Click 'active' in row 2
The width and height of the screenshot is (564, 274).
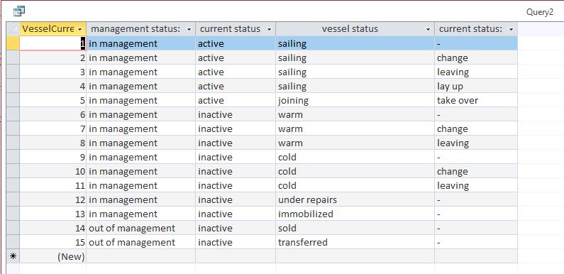point(211,58)
